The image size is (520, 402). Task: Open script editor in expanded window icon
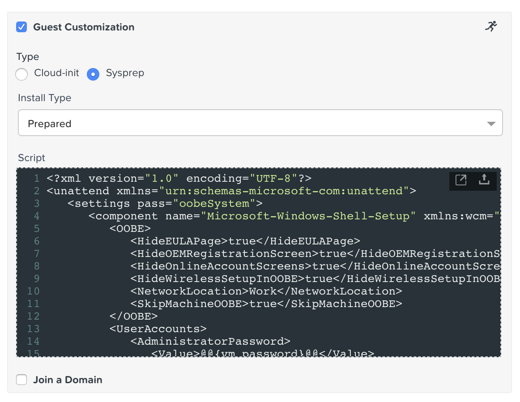[x=460, y=180]
